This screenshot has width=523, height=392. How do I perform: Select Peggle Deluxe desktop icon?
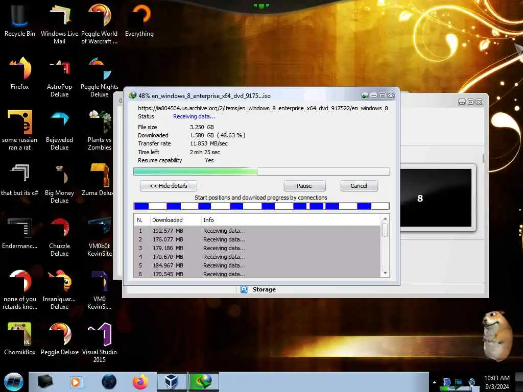[x=59, y=338]
